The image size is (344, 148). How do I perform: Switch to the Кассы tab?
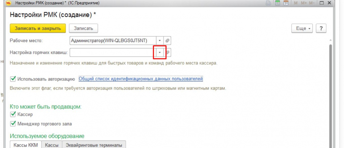pos(52,145)
